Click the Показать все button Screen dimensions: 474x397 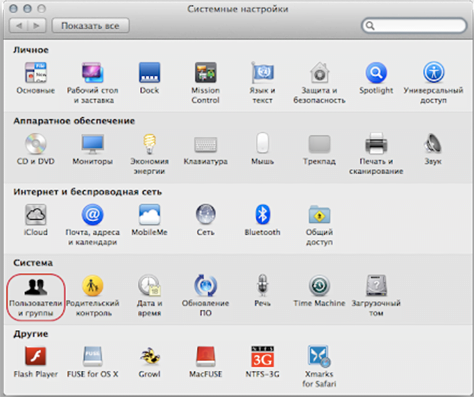pyautogui.click(x=90, y=26)
